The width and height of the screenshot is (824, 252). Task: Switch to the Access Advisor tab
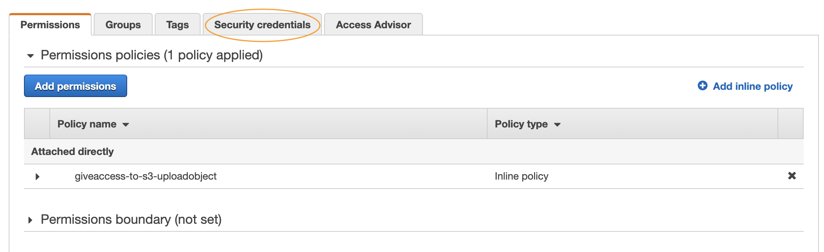point(373,25)
